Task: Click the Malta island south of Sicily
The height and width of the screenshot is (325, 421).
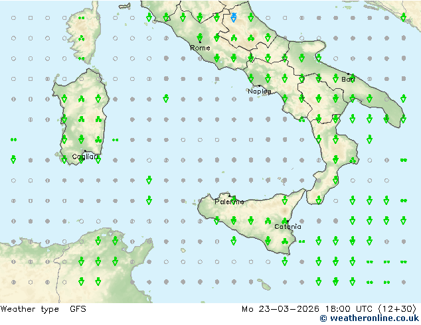Action: point(266,286)
